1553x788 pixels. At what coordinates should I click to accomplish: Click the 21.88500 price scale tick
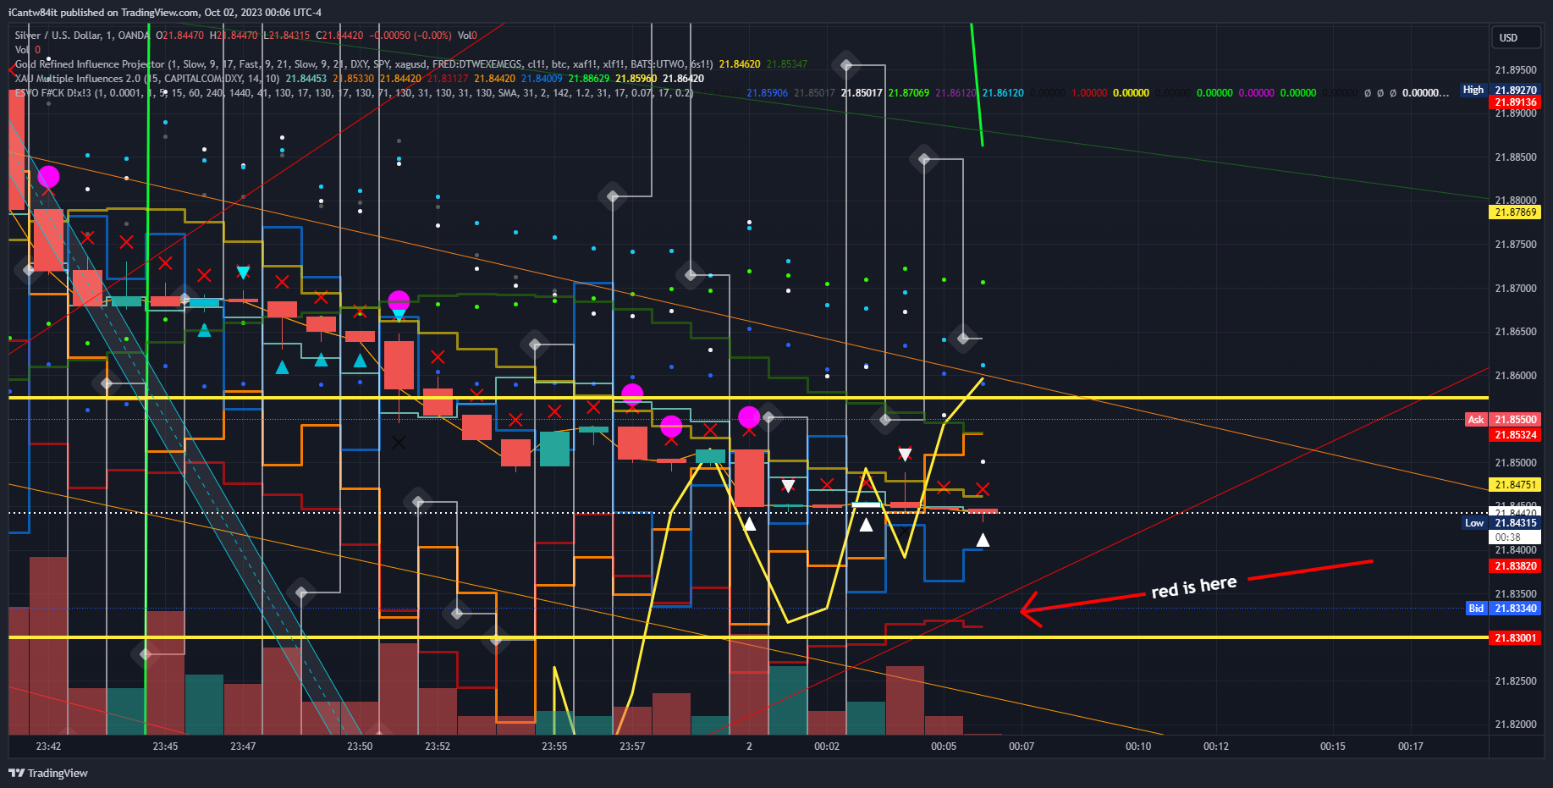tap(1515, 157)
